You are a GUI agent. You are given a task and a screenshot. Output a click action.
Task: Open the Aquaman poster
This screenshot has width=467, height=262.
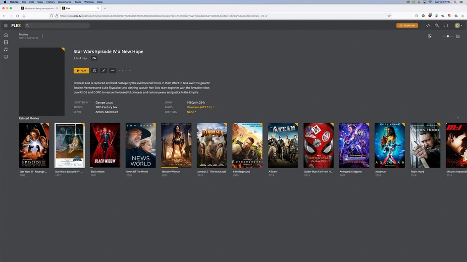point(390,145)
